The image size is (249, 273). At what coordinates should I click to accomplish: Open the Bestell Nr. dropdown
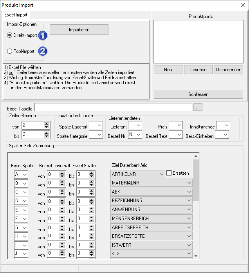[135, 135]
